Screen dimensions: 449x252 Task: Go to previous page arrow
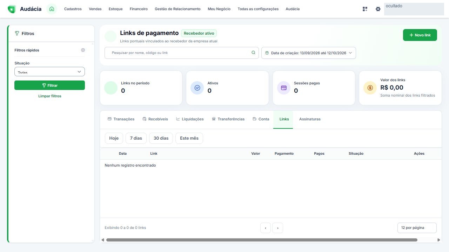(x=266, y=228)
